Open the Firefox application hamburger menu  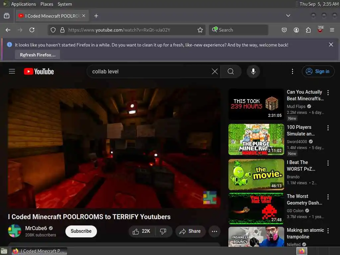tap(332, 30)
